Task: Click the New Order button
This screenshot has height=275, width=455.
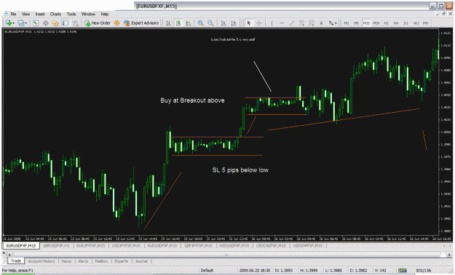Action: pos(98,23)
